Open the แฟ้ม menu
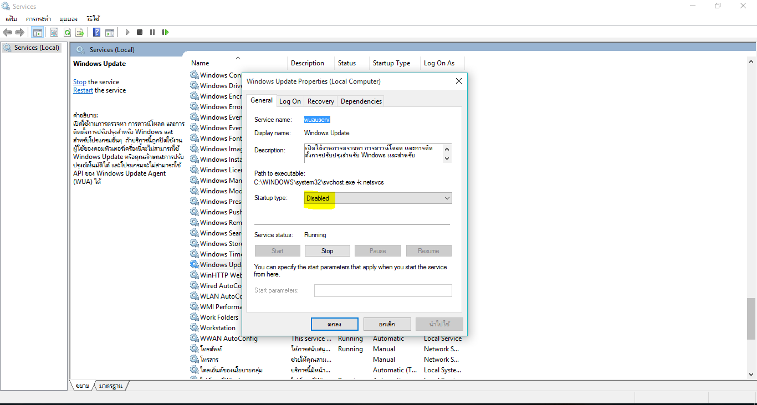Image resolution: width=757 pixels, height=405 pixels. pos(11,19)
